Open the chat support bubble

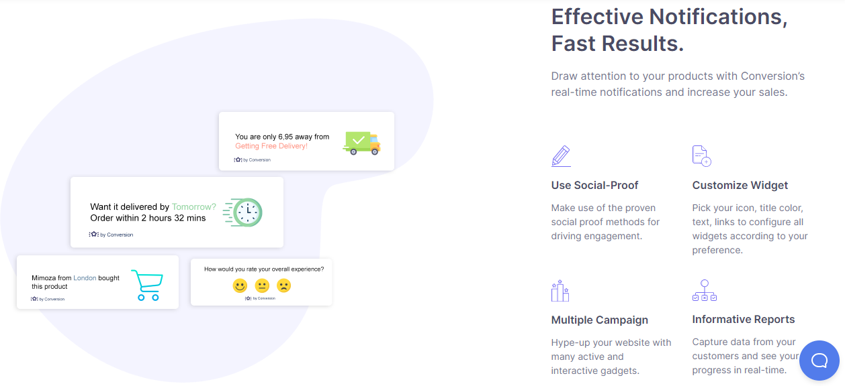tap(819, 361)
